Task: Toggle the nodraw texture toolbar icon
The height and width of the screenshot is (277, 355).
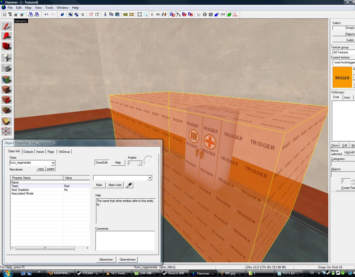Action: click(235, 15)
